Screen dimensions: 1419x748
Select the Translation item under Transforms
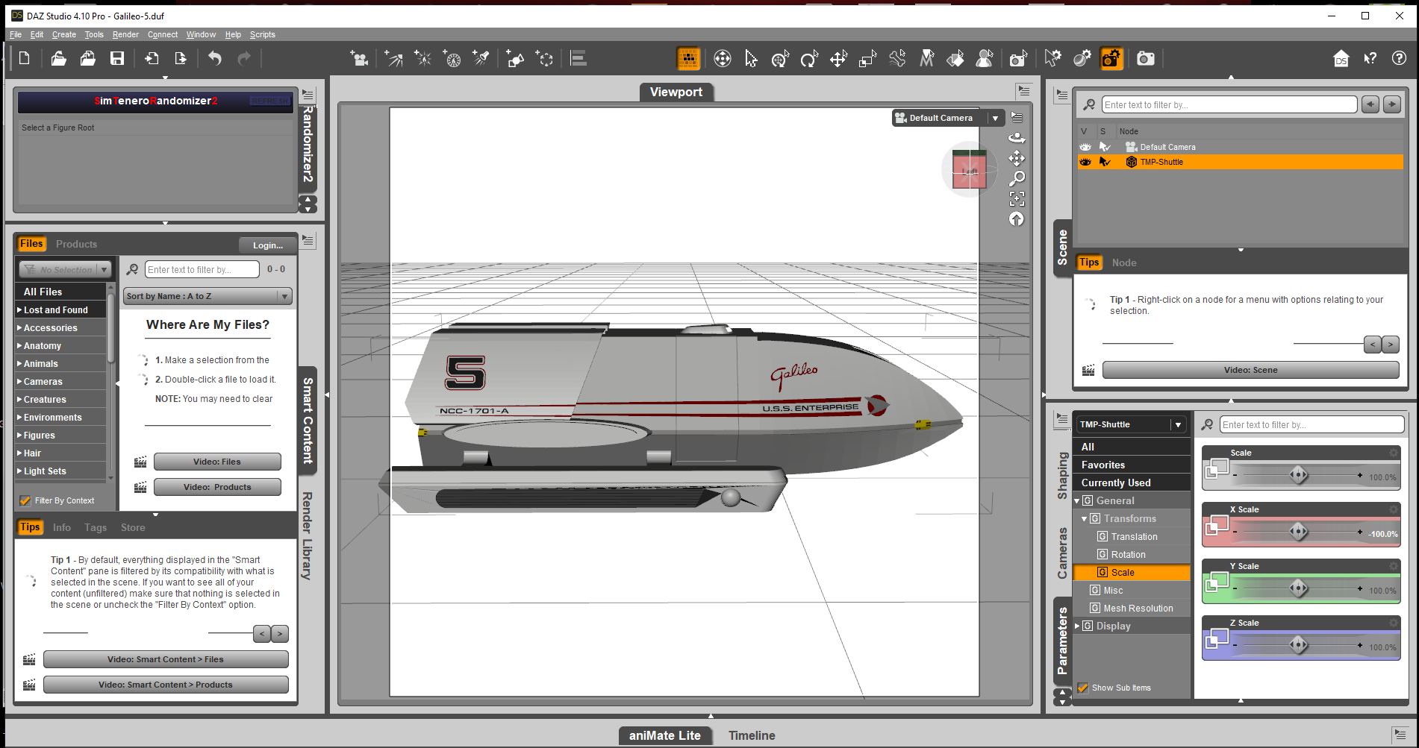1134,536
